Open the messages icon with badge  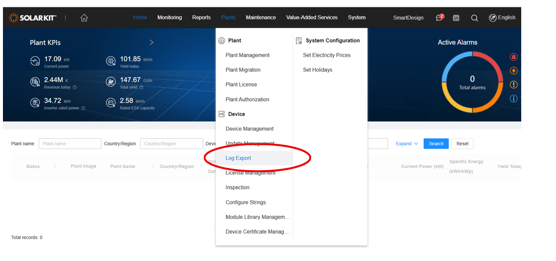pyautogui.click(x=439, y=18)
